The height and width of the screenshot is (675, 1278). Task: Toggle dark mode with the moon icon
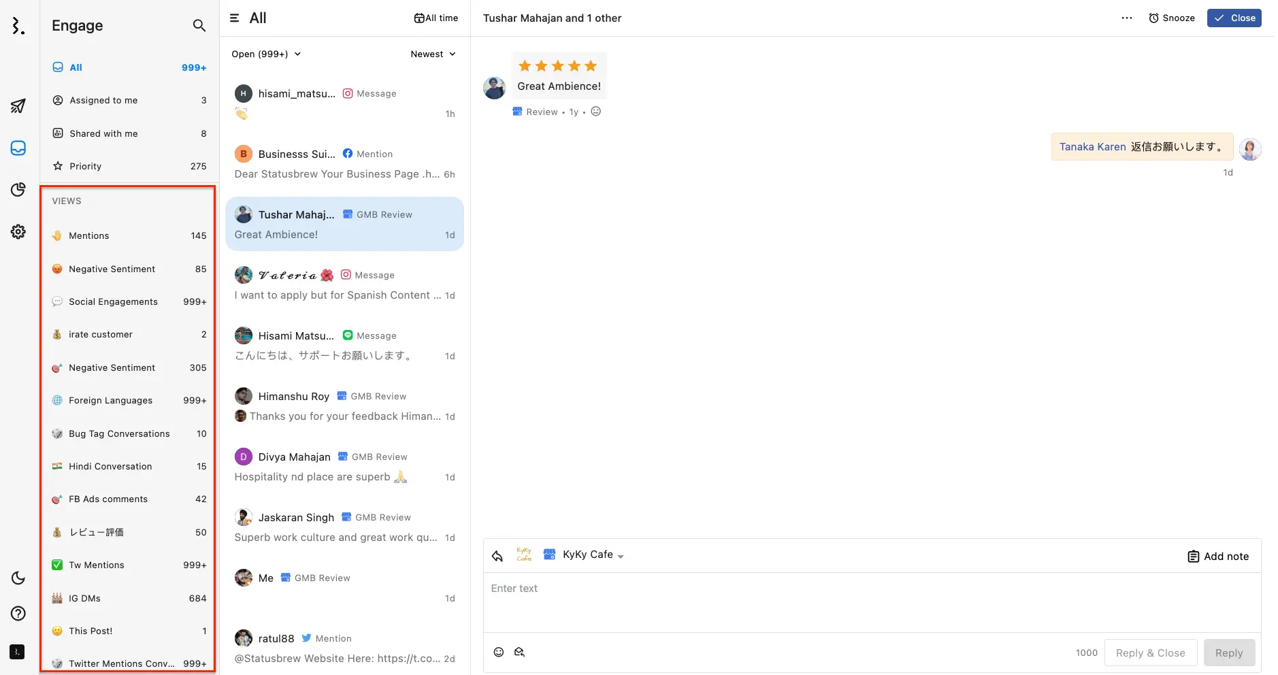click(x=18, y=578)
